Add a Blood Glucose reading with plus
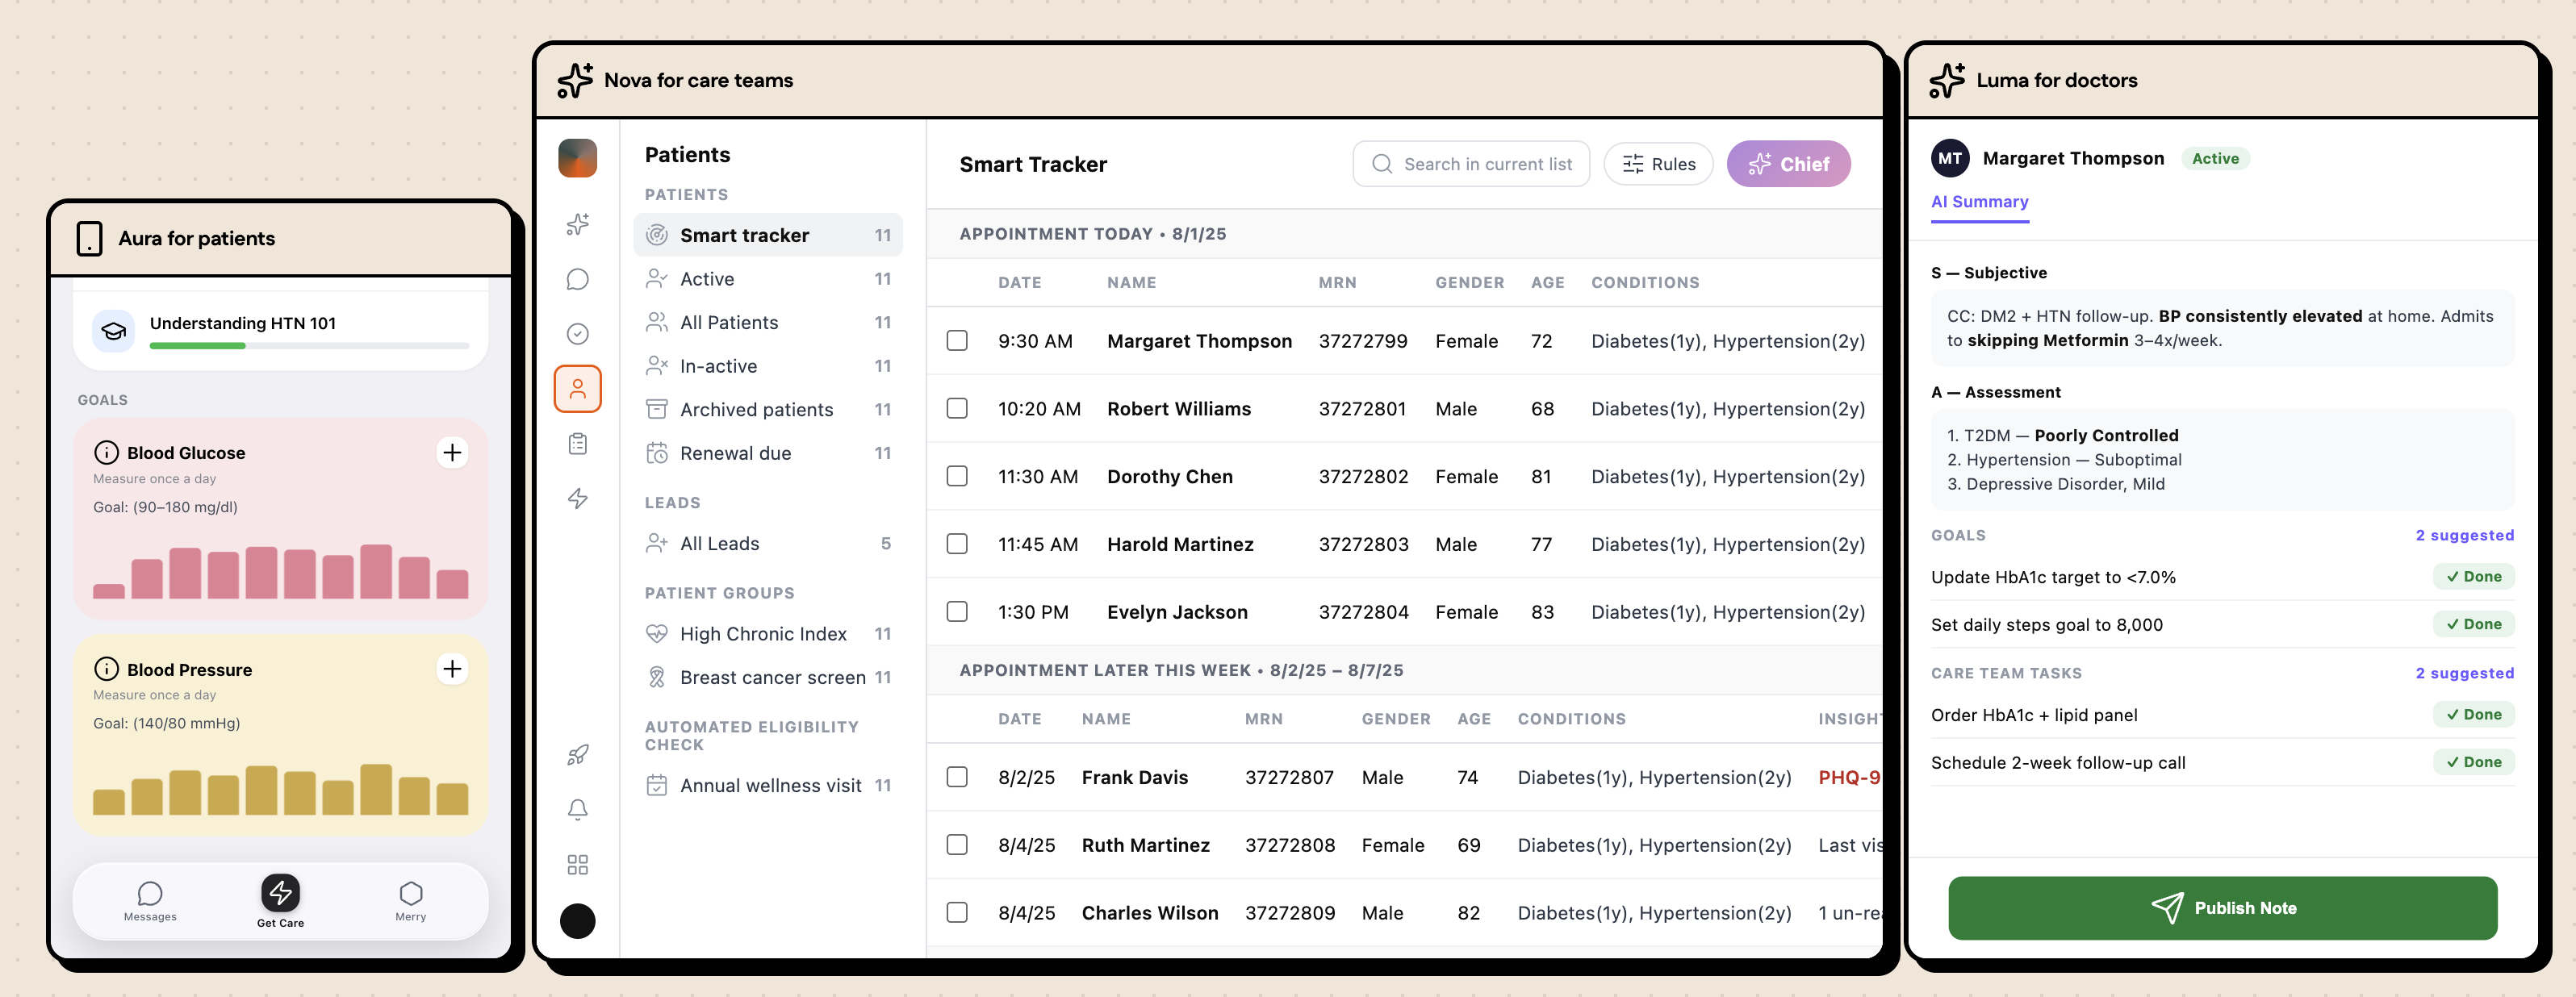Image resolution: width=2576 pixels, height=997 pixels. click(452, 453)
